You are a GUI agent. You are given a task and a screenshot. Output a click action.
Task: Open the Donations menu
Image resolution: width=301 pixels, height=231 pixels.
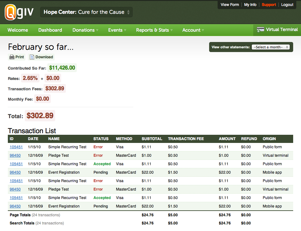pos(83,30)
